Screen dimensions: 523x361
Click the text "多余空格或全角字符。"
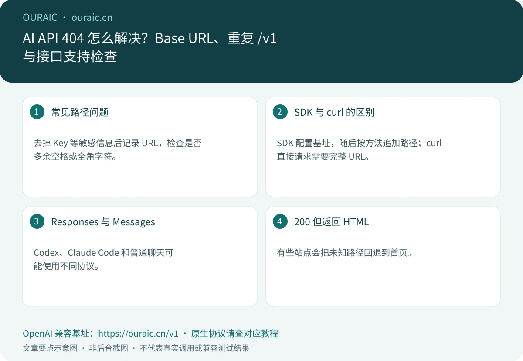point(75,157)
